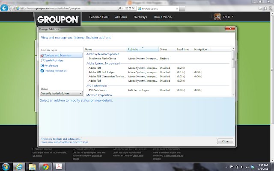Click the Close button in Manage Add-ons
Screen dimensions: 274x171
click(225, 141)
